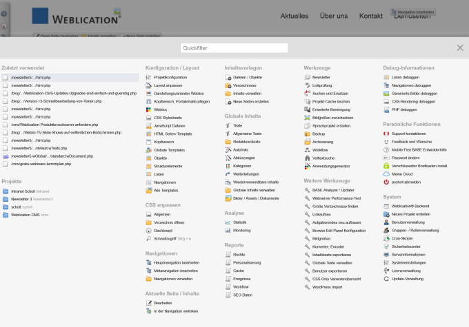Open Weblics via its colorful icon
The width and height of the screenshot is (469, 327).
(x=148, y=109)
